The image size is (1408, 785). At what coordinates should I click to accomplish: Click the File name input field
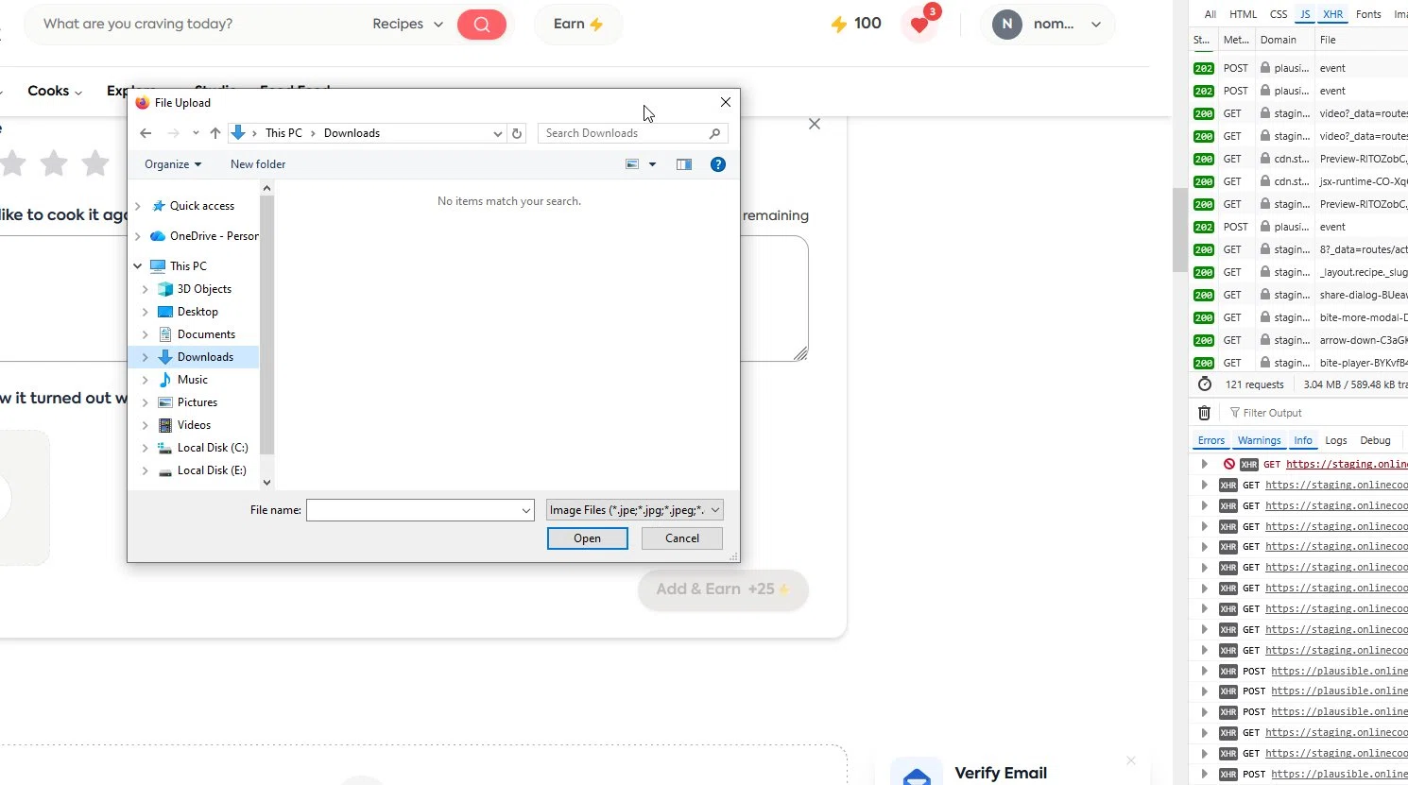click(x=413, y=510)
